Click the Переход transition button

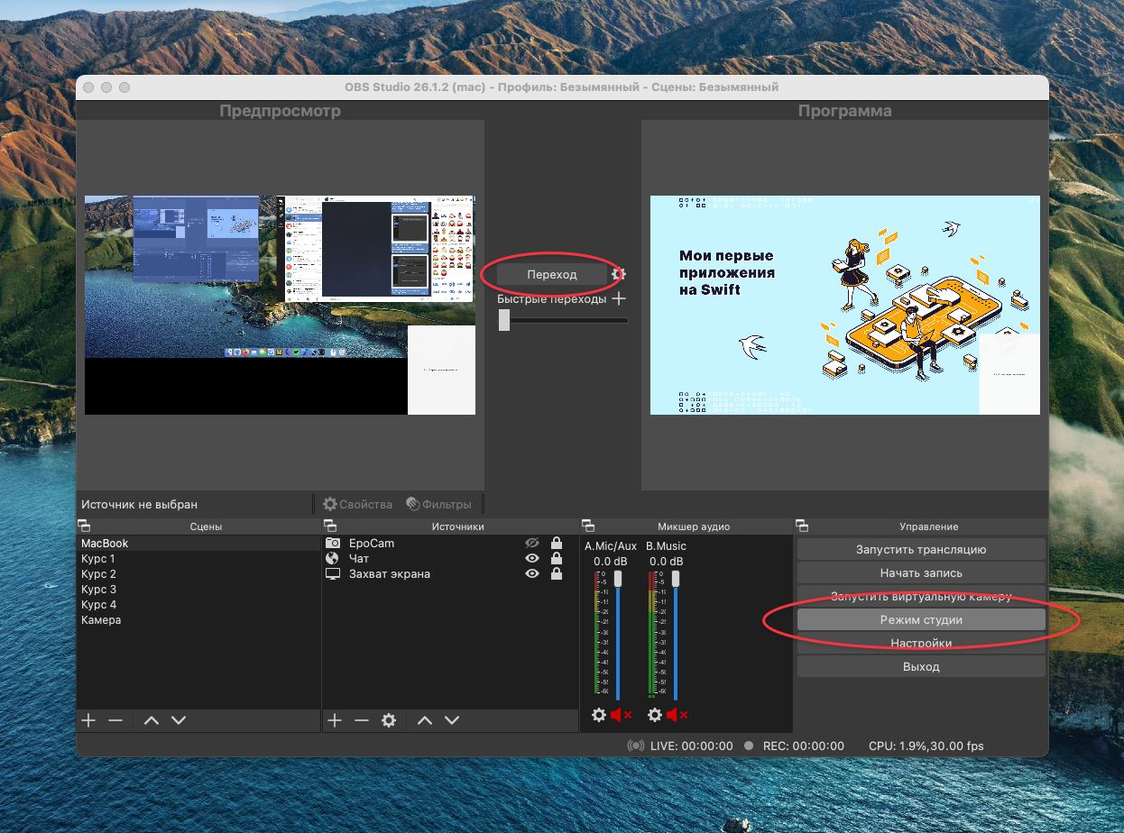click(x=551, y=274)
